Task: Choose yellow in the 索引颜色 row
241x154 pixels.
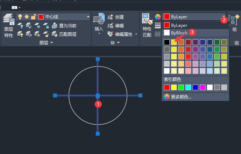Action: coord(174,87)
